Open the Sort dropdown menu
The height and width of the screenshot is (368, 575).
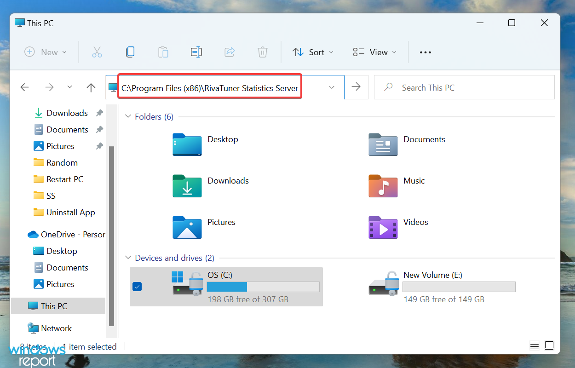(313, 52)
